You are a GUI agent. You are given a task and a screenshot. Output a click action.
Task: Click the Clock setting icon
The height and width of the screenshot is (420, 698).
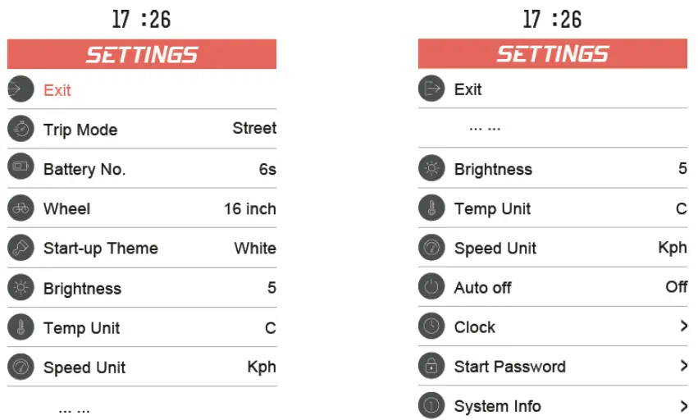click(431, 326)
